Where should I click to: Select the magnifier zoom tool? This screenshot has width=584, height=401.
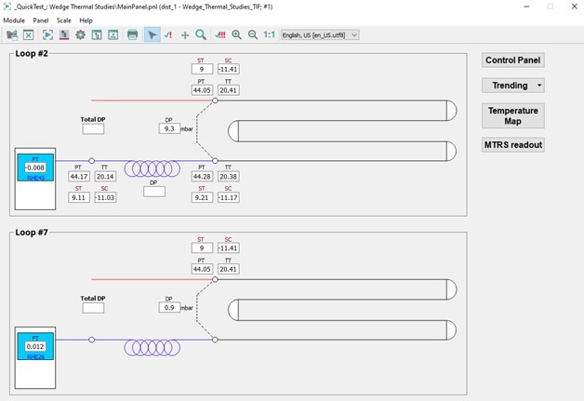point(201,35)
